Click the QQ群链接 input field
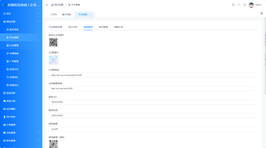 click(152, 75)
